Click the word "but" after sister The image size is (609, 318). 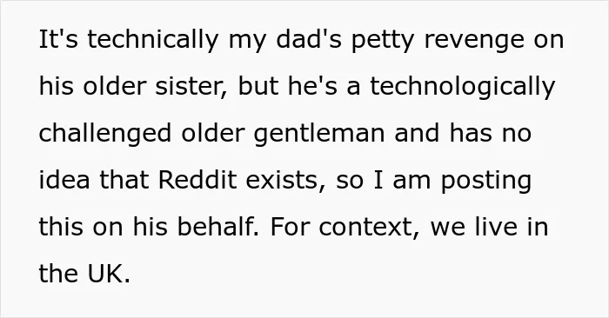click(258, 86)
